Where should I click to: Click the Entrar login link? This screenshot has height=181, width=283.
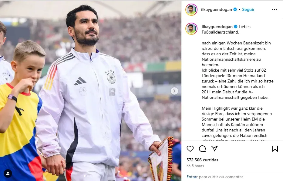[x=192, y=177]
